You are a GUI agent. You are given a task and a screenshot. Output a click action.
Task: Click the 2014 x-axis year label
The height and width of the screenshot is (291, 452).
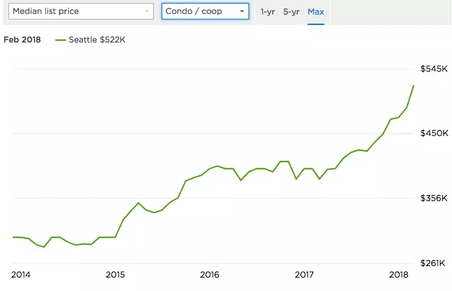(21, 275)
